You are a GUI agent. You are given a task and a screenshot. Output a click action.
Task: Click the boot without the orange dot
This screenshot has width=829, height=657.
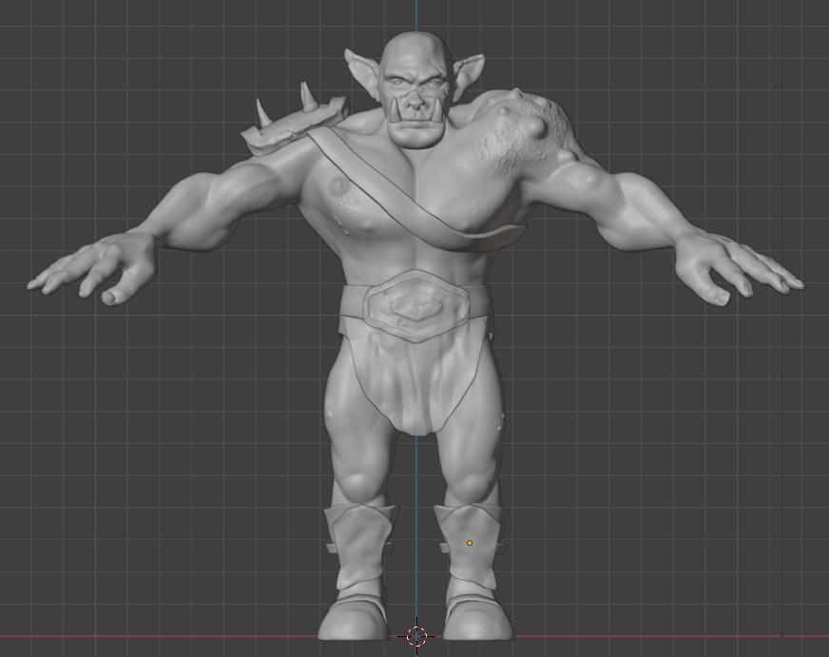tap(357, 570)
